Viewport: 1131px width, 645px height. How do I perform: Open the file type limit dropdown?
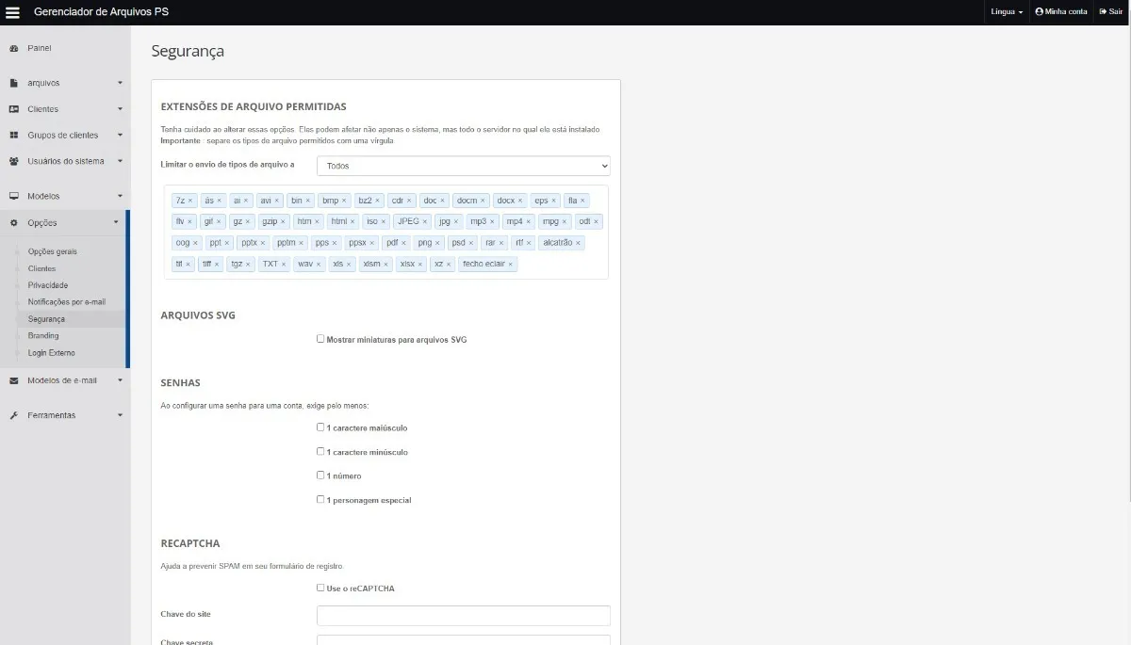tap(464, 166)
